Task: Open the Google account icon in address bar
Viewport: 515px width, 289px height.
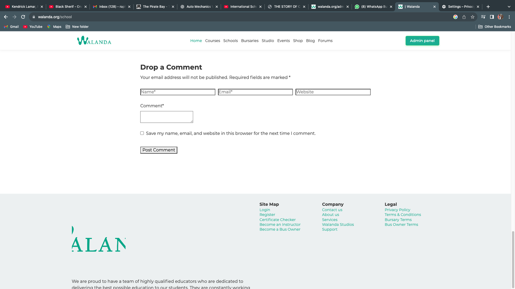Action: click(455, 17)
